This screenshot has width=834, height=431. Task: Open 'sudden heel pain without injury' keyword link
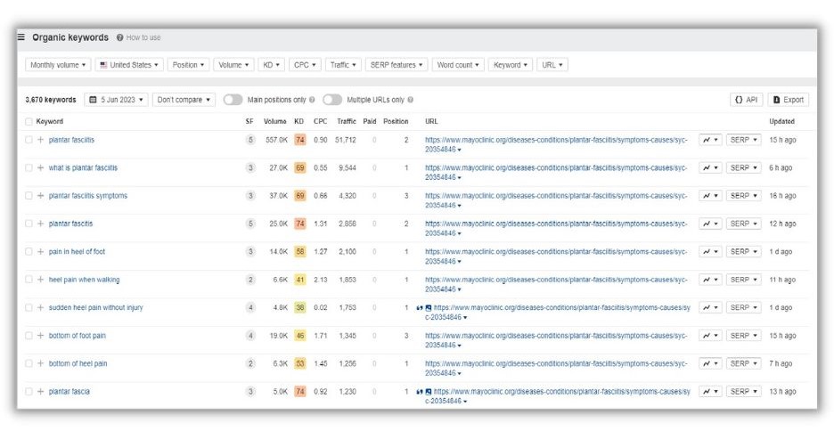95,308
